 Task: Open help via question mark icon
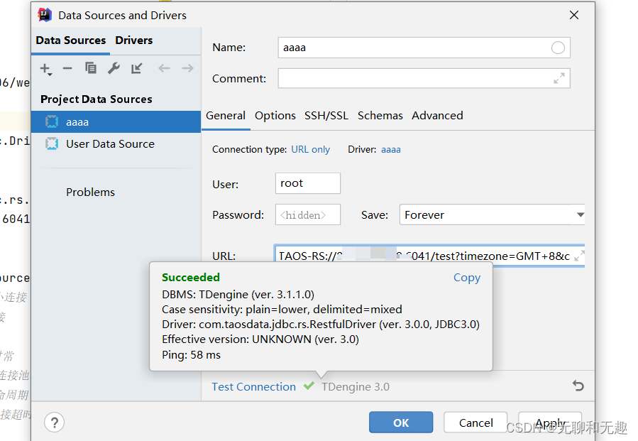55,422
